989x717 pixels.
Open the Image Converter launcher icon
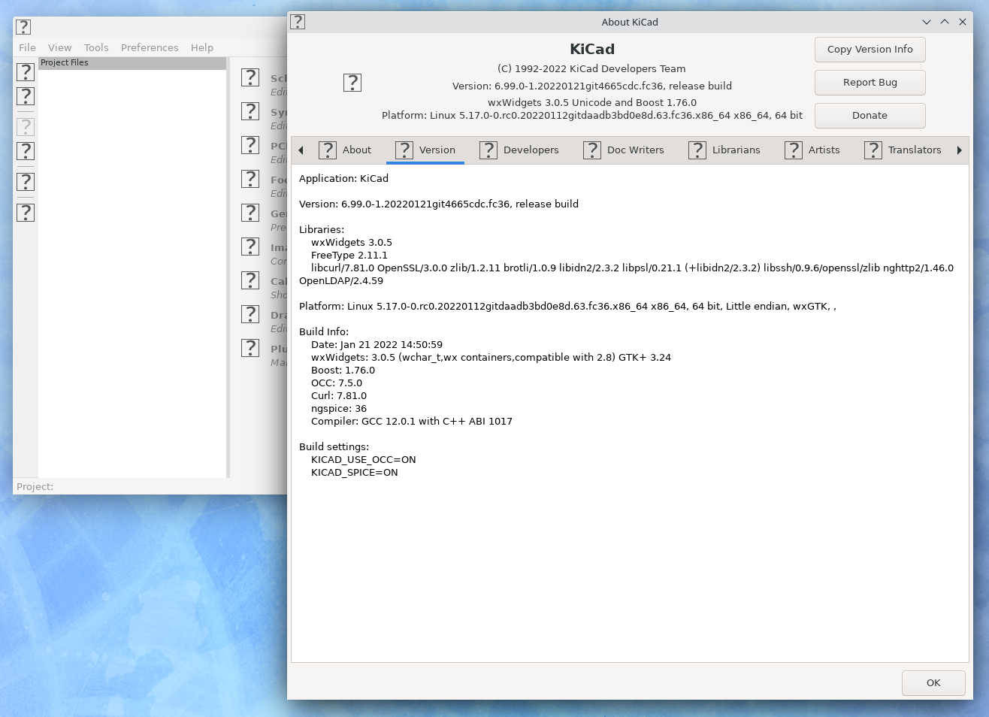click(250, 247)
